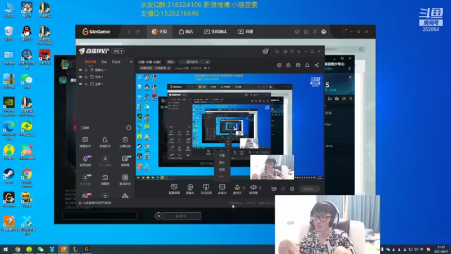
Task: Select the Camera 1 source row
Action: [x=106, y=70]
